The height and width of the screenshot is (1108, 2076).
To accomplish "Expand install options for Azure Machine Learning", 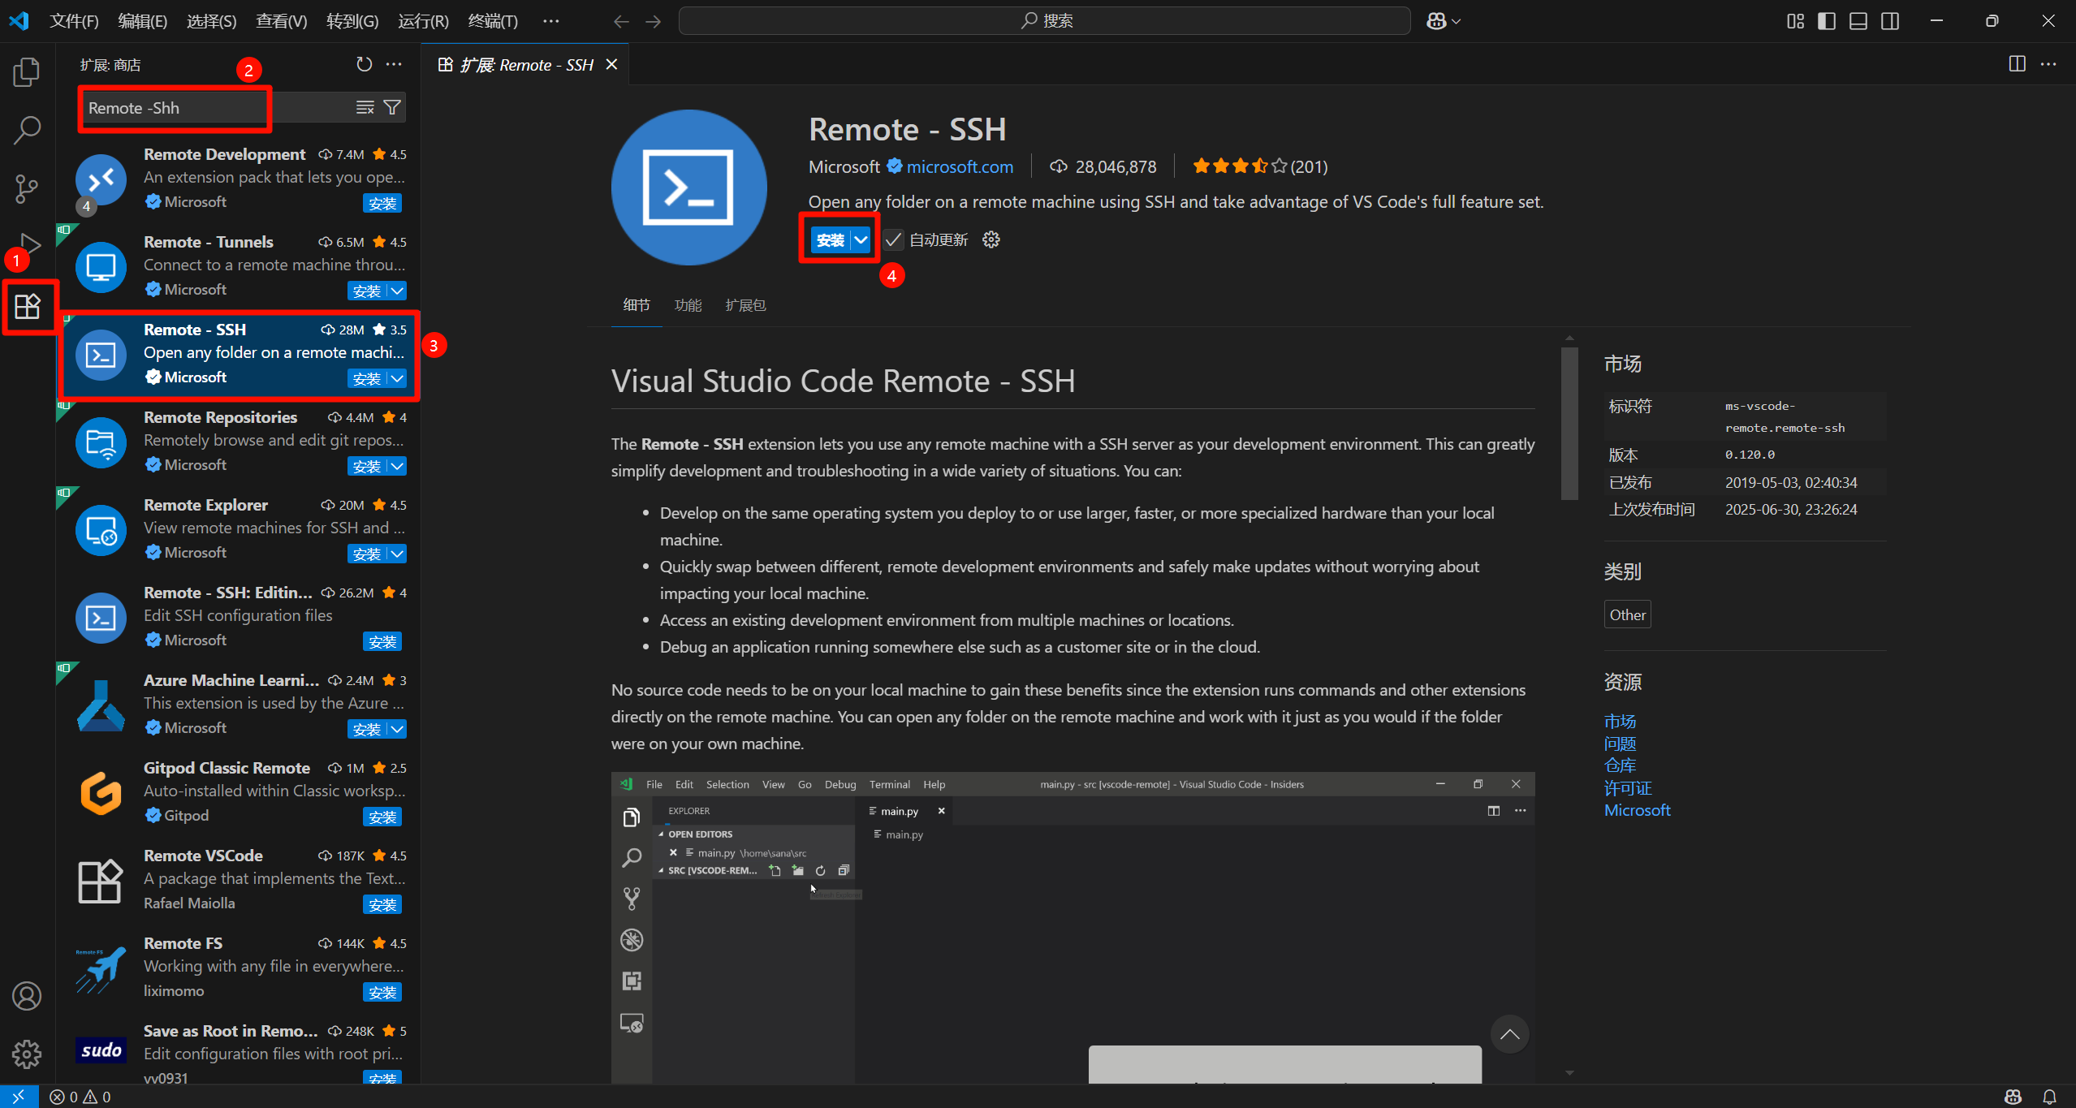I will (397, 729).
